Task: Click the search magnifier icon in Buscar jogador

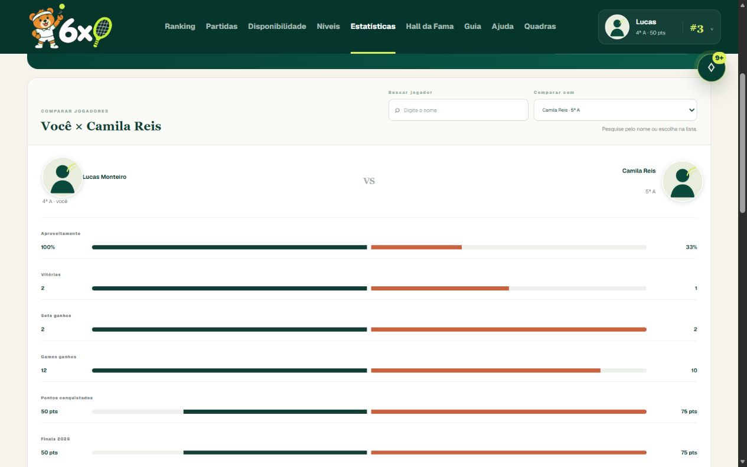Action: pos(397,110)
